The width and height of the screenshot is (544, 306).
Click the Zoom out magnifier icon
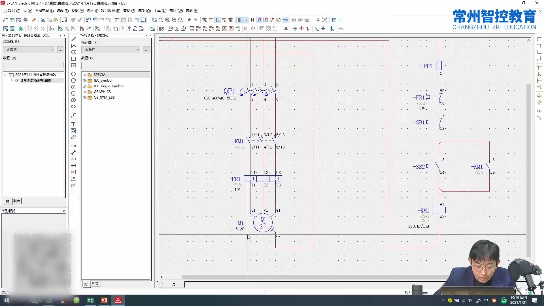click(174, 20)
